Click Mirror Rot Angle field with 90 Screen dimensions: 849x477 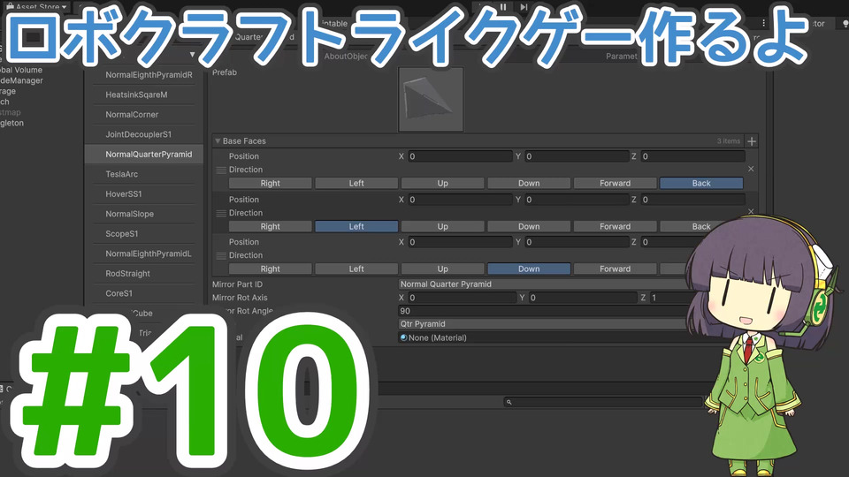point(544,311)
